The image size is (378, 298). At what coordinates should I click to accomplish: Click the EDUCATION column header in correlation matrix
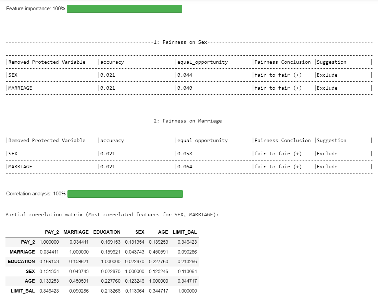(106, 232)
